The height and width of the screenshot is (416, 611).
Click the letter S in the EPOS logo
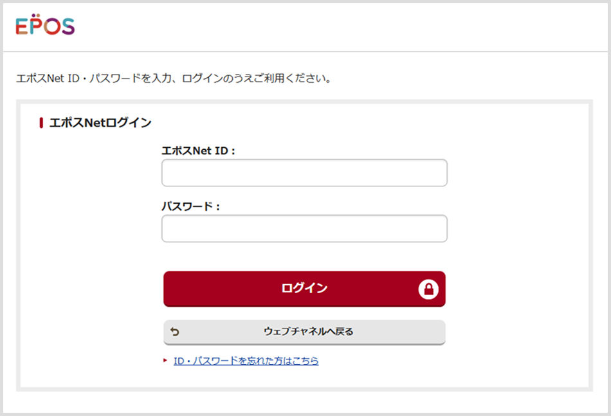67,27
